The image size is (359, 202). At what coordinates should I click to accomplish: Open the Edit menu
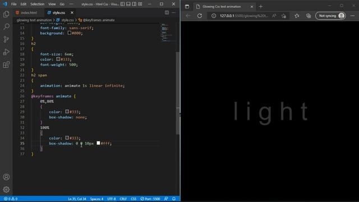(24, 4)
